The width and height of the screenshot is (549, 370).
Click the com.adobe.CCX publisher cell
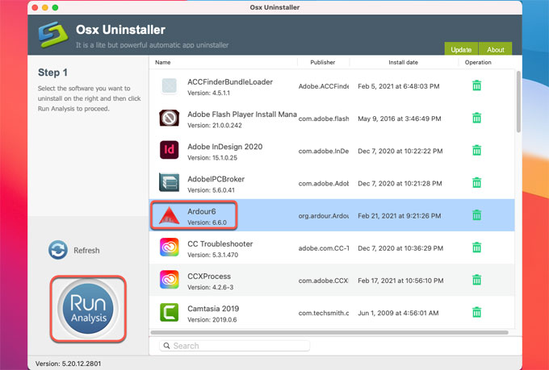point(324,281)
